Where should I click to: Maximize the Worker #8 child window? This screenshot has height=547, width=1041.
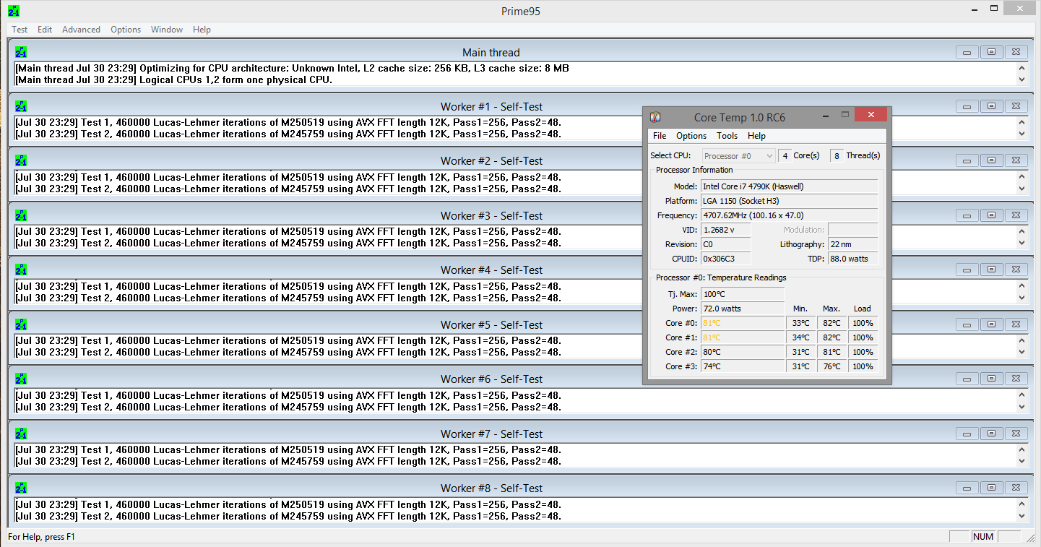click(992, 488)
